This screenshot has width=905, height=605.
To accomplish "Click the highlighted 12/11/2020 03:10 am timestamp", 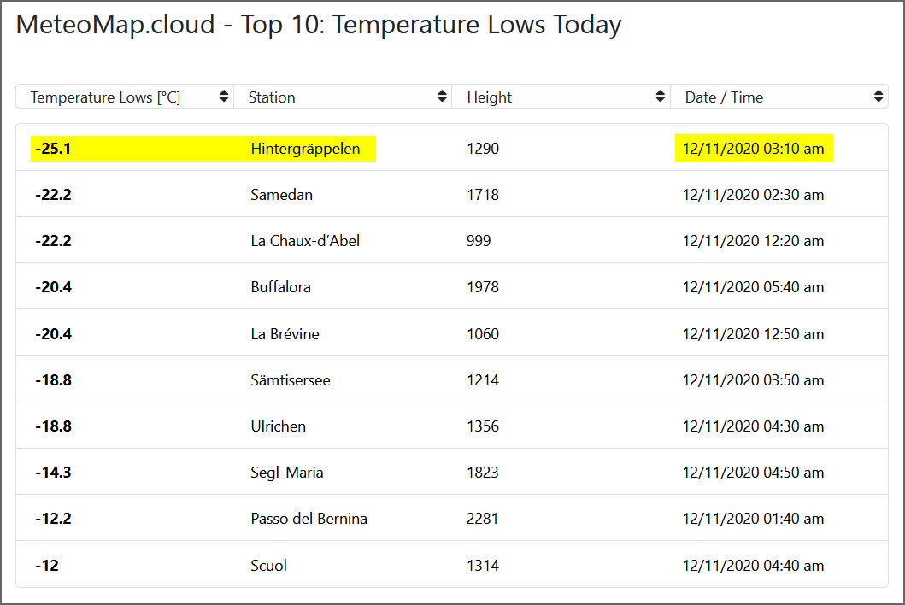I will (x=753, y=149).
